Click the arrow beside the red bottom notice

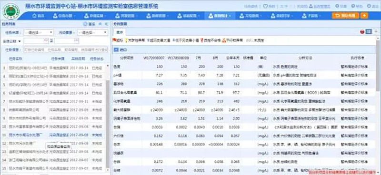[x=378, y=172]
